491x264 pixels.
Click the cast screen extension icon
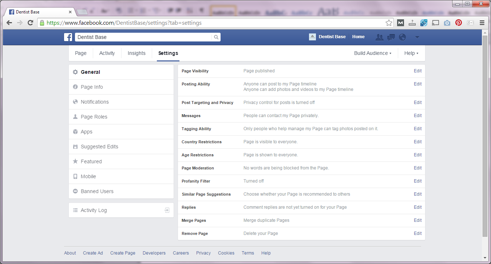tap(435, 23)
